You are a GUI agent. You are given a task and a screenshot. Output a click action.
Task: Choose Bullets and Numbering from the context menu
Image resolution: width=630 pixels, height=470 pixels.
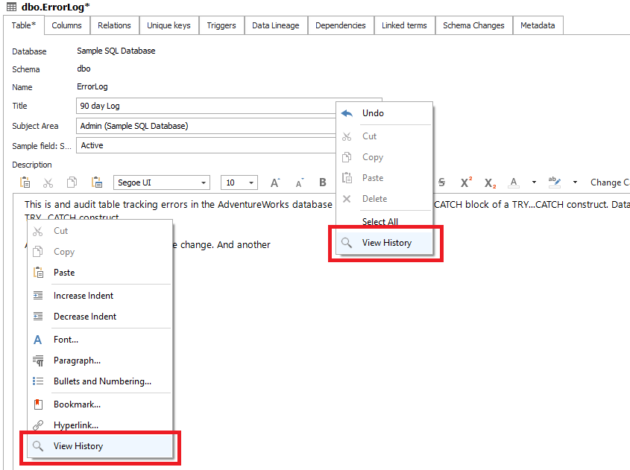(x=102, y=381)
